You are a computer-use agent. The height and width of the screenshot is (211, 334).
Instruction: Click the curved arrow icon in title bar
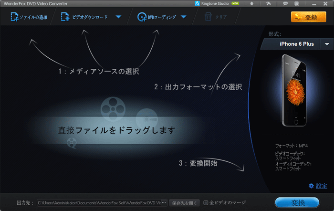[268, 4]
